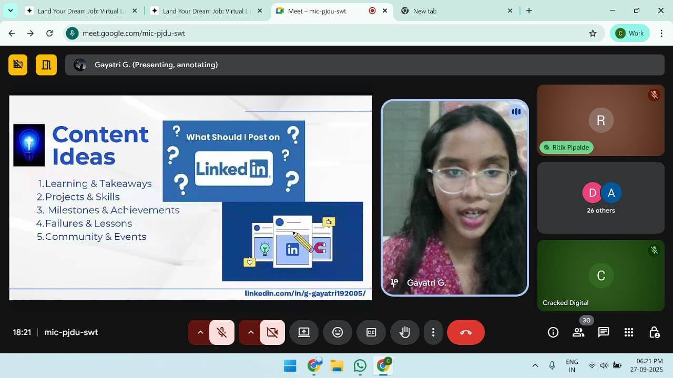Click the raise hand icon
This screenshot has width=673, height=378.
[404, 332]
